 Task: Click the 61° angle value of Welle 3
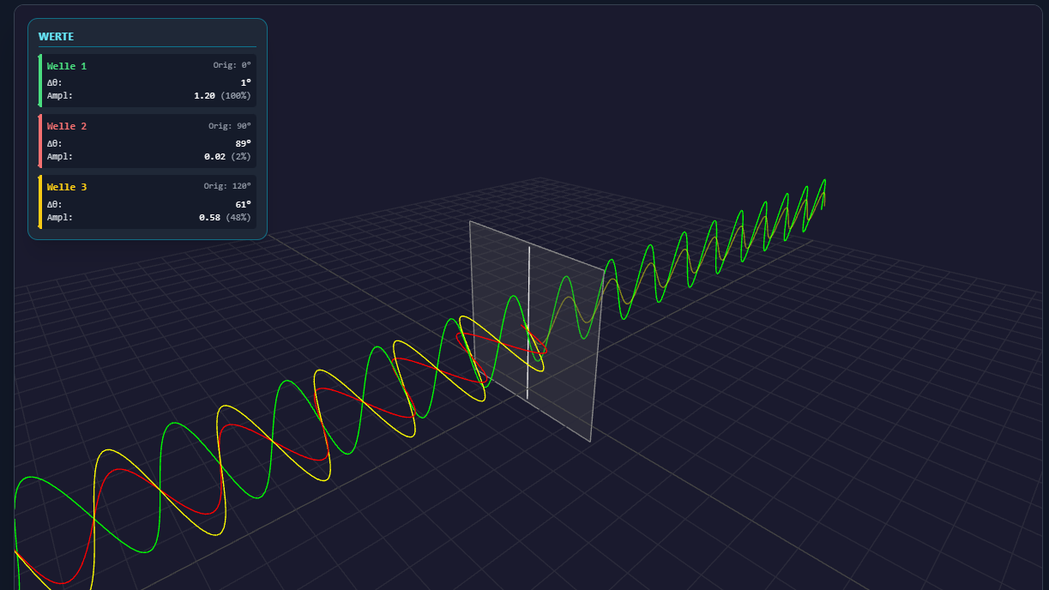point(243,204)
